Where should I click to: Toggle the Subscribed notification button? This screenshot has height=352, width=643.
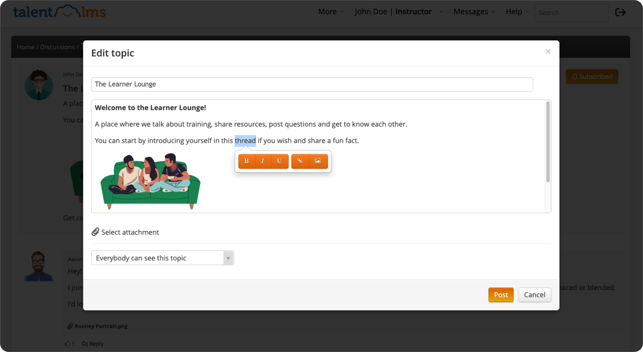[x=592, y=76]
